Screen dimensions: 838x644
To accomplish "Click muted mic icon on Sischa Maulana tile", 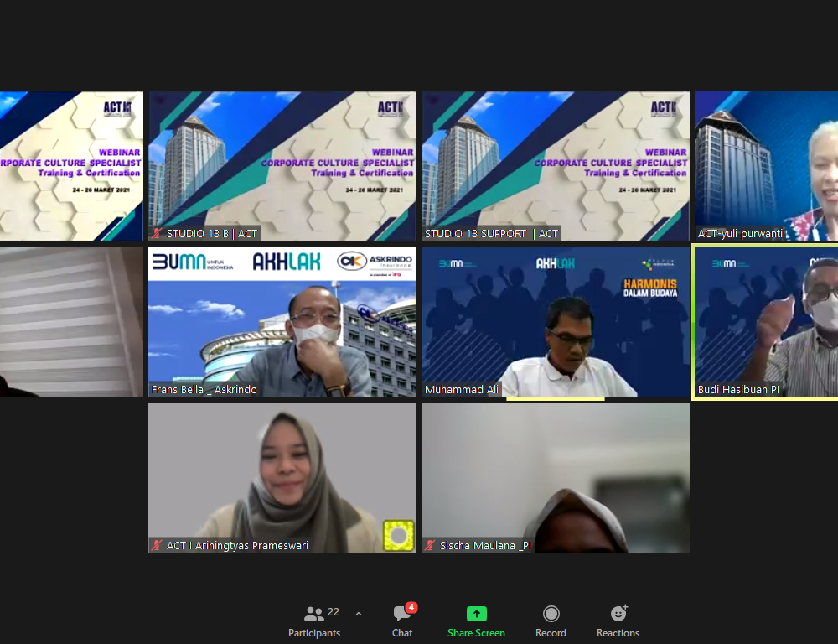I will point(430,546).
